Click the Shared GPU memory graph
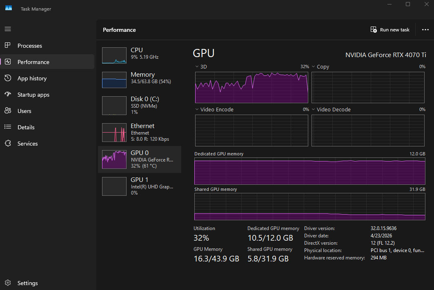The height and width of the screenshot is (290, 434). coord(310,206)
